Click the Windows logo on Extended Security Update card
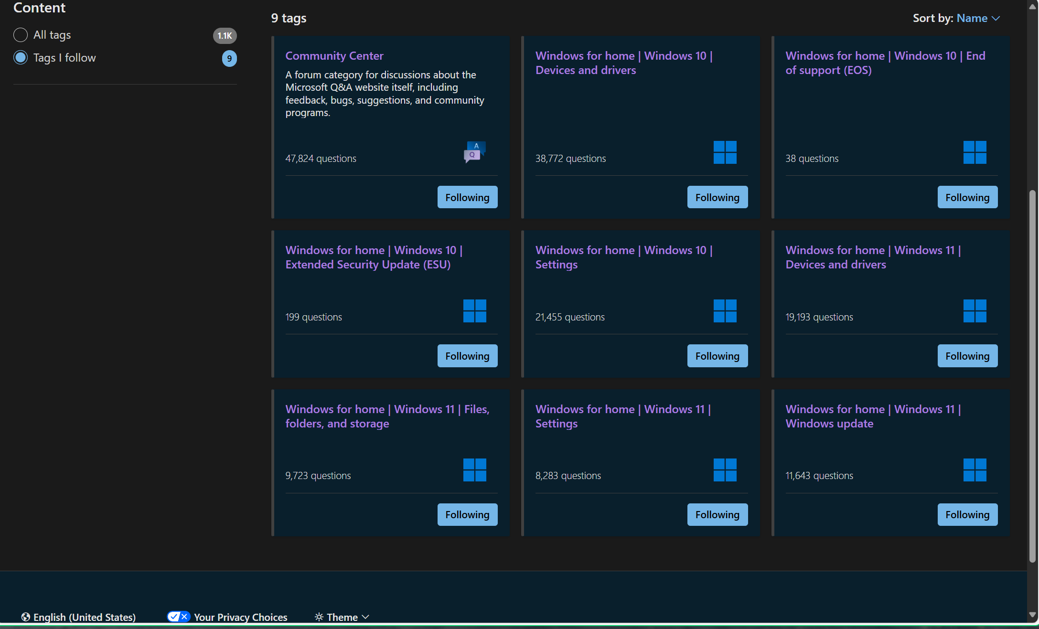 click(x=474, y=311)
